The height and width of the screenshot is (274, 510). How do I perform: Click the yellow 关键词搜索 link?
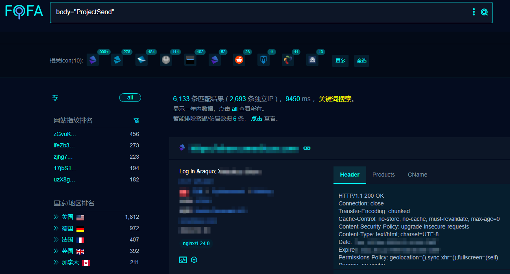pos(335,99)
